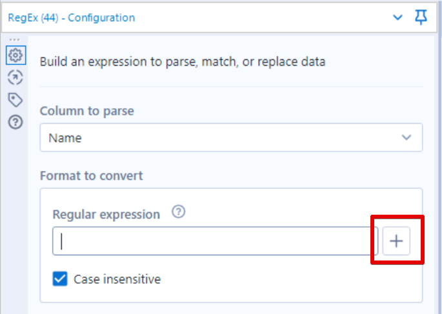442x314 pixels.
Task: Open the gear Configuration tab icon
Action: pyautogui.click(x=15, y=55)
